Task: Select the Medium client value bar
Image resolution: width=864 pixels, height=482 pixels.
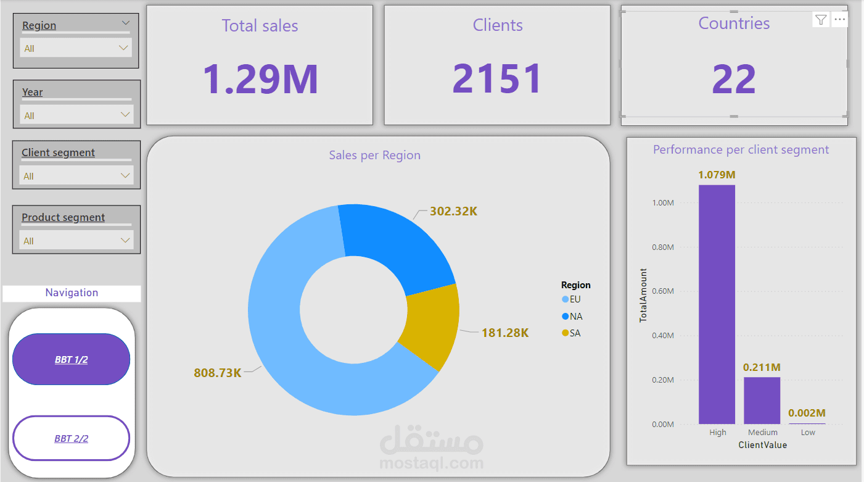Action: pos(762,401)
